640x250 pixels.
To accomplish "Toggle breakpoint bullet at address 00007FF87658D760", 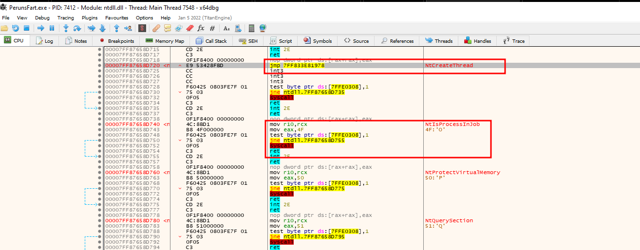I will click(x=100, y=173).
